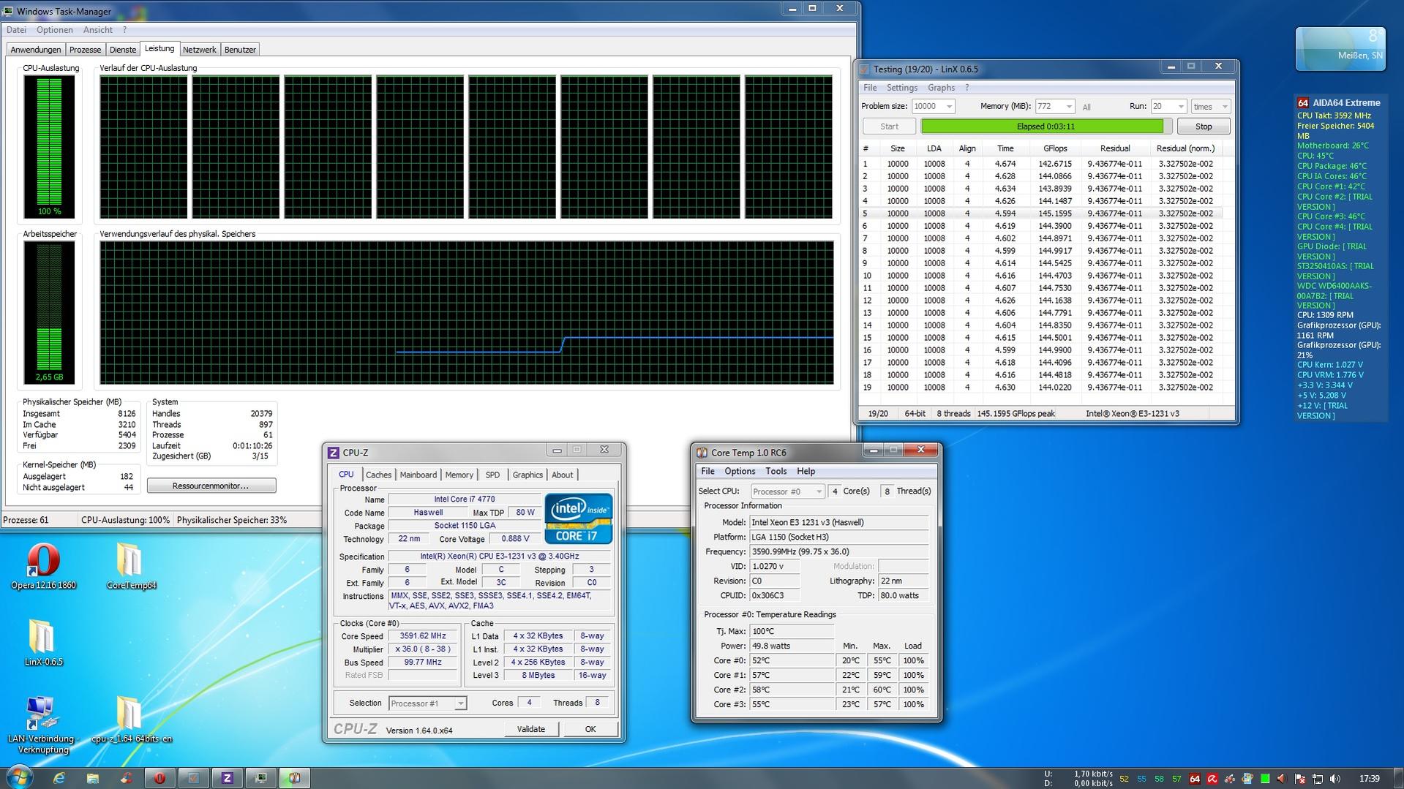1404x789 pixels.
Task: Click the CPU-Auslastung 100 % usage meter
Action: tap(49, 147)
